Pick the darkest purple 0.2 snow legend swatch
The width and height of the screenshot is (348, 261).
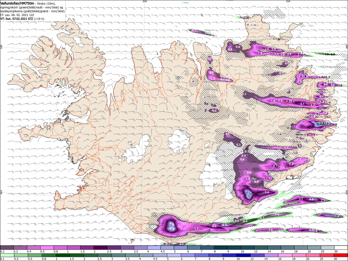7,248
